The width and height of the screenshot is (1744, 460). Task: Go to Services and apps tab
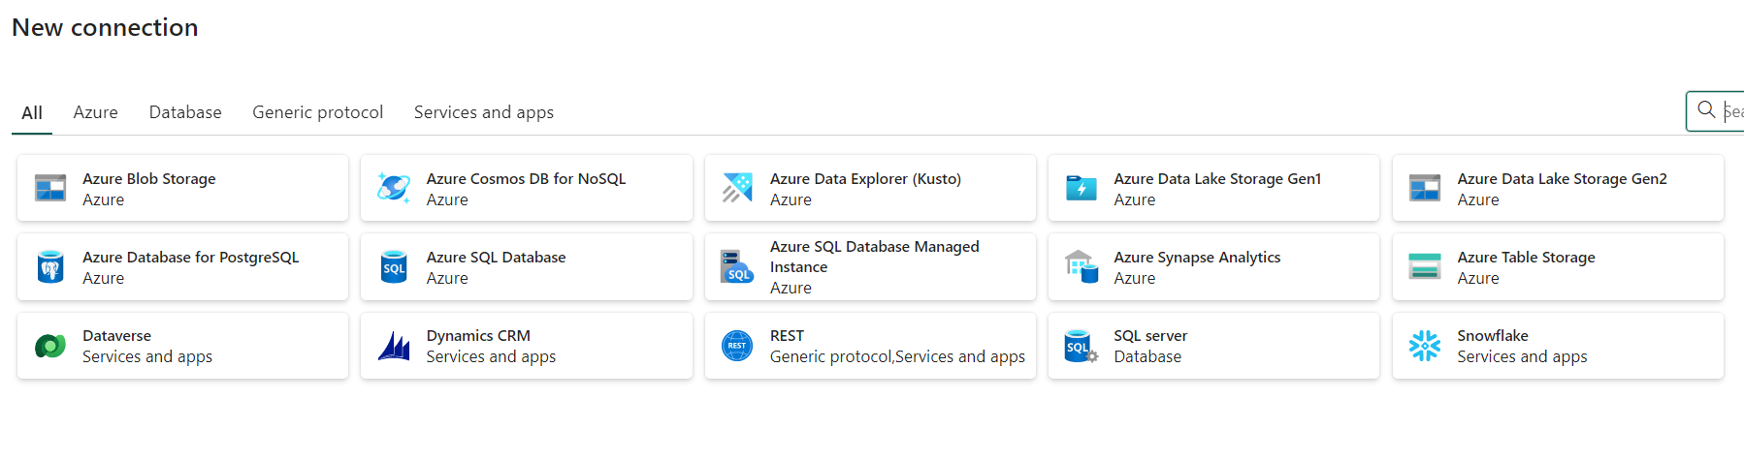(483, 112)
